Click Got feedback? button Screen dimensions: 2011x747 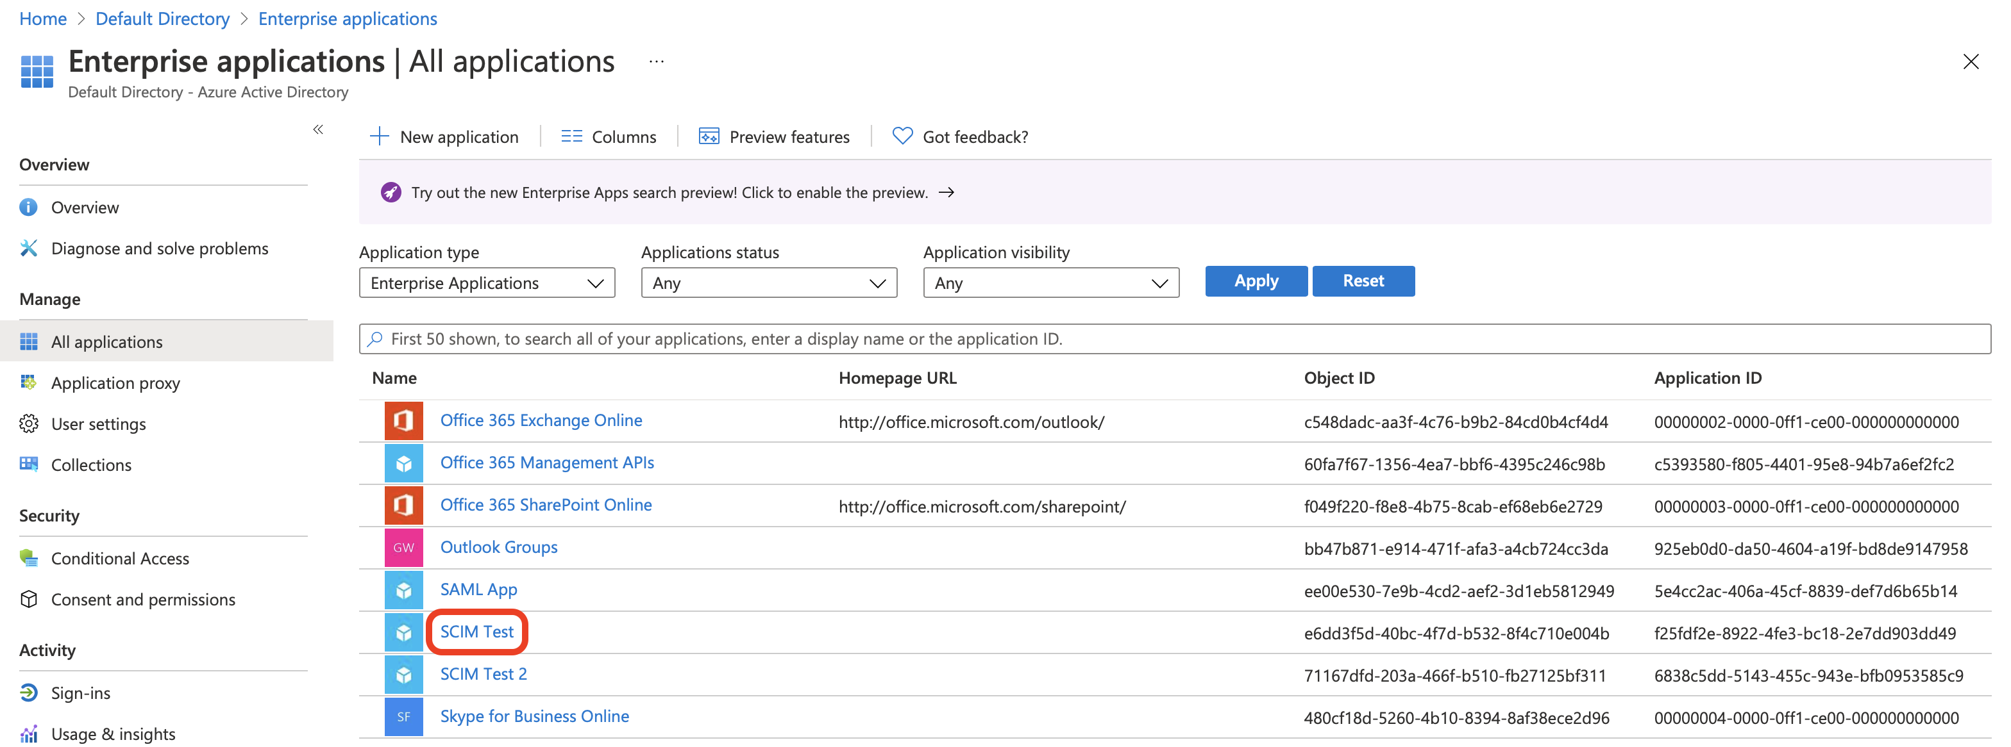point(960,136)
